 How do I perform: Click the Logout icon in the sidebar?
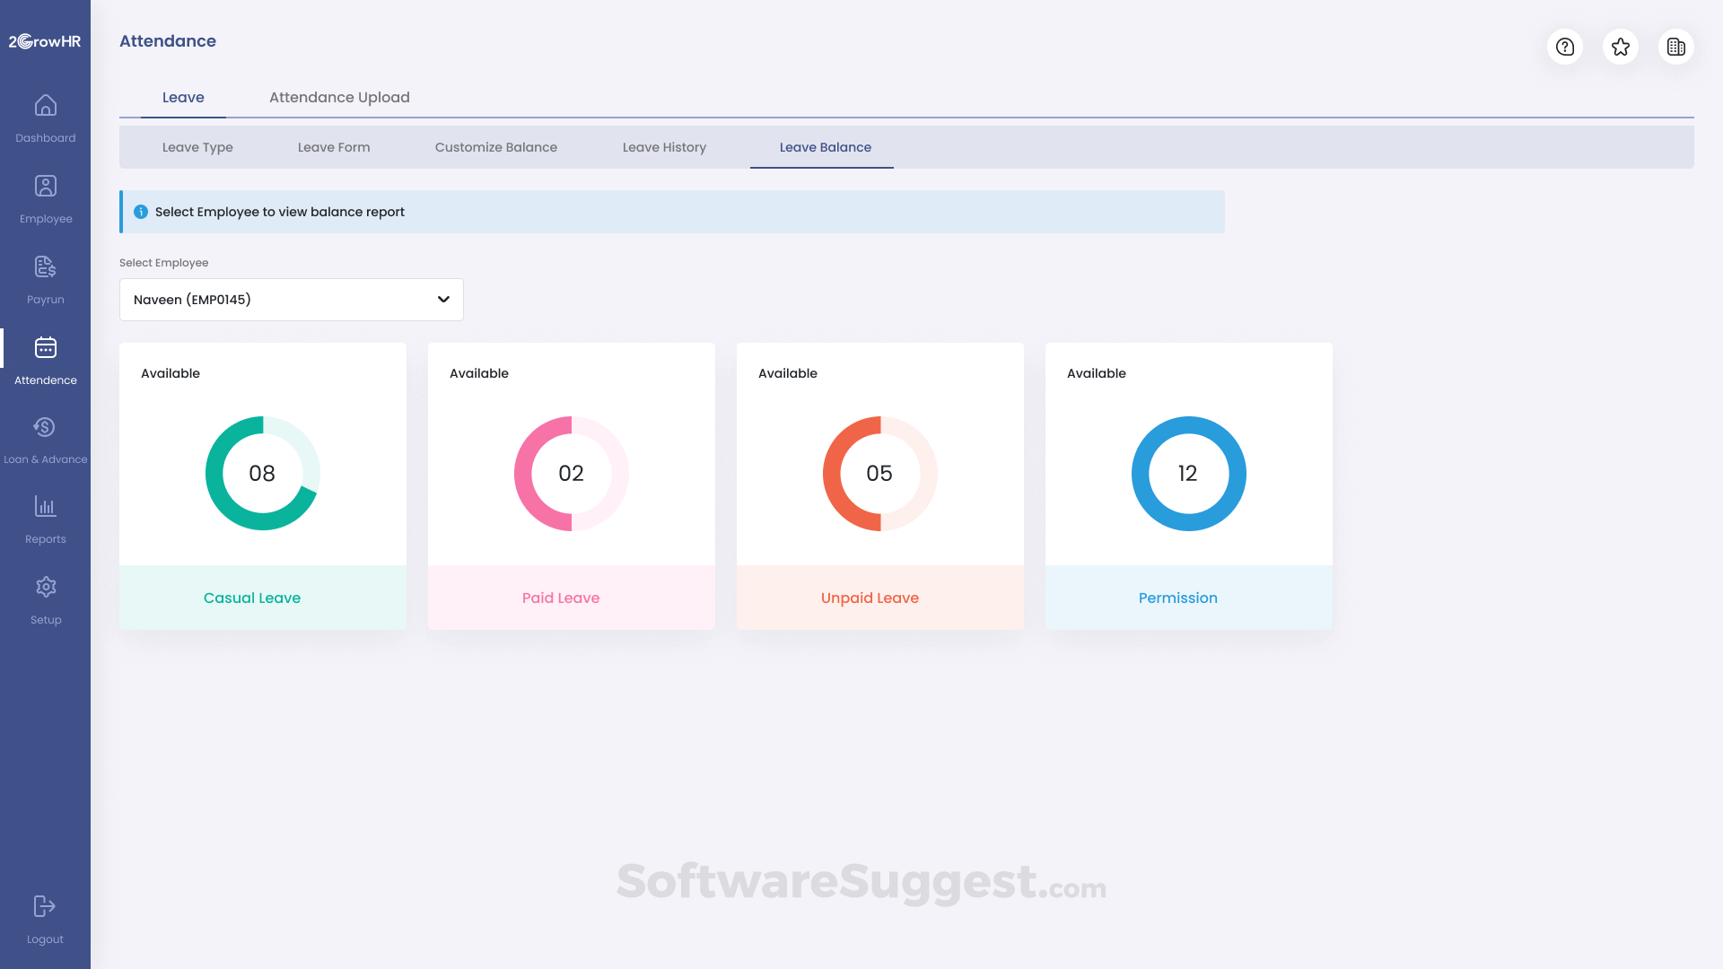click(x=45, y=906)
